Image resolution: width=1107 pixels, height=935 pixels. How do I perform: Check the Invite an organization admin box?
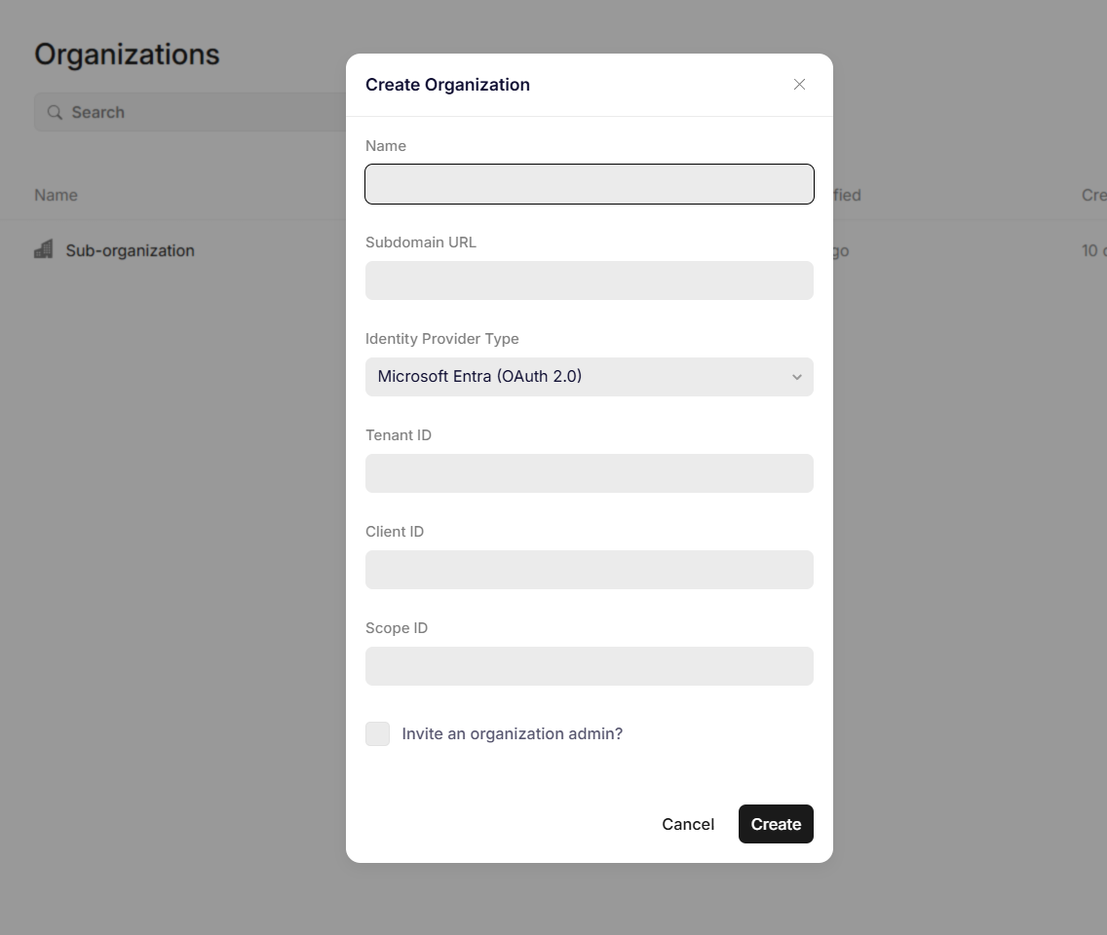coord(378,734)
